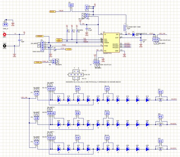This screenshot has height=157, width=180.
Task: Select the P6 header near SH-JMP4
Action: 54,61
